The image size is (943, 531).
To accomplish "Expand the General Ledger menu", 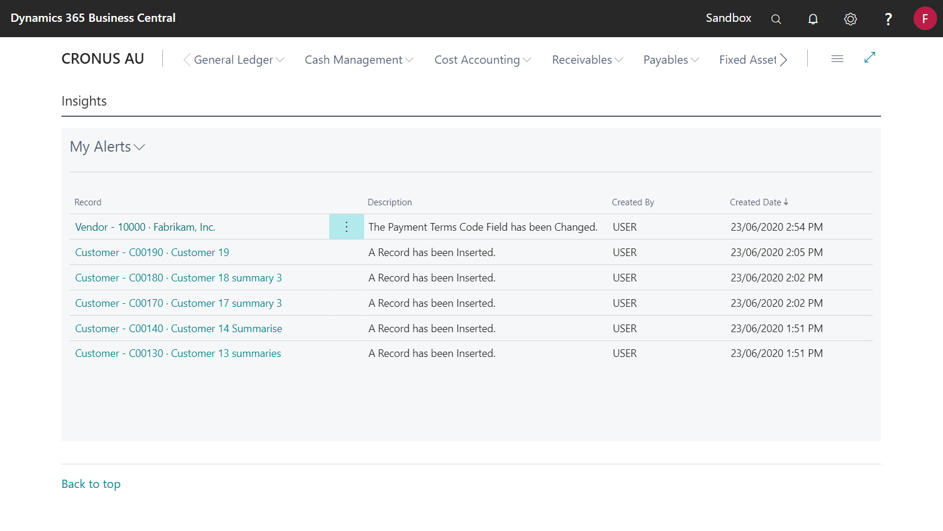I will point(239,60).
